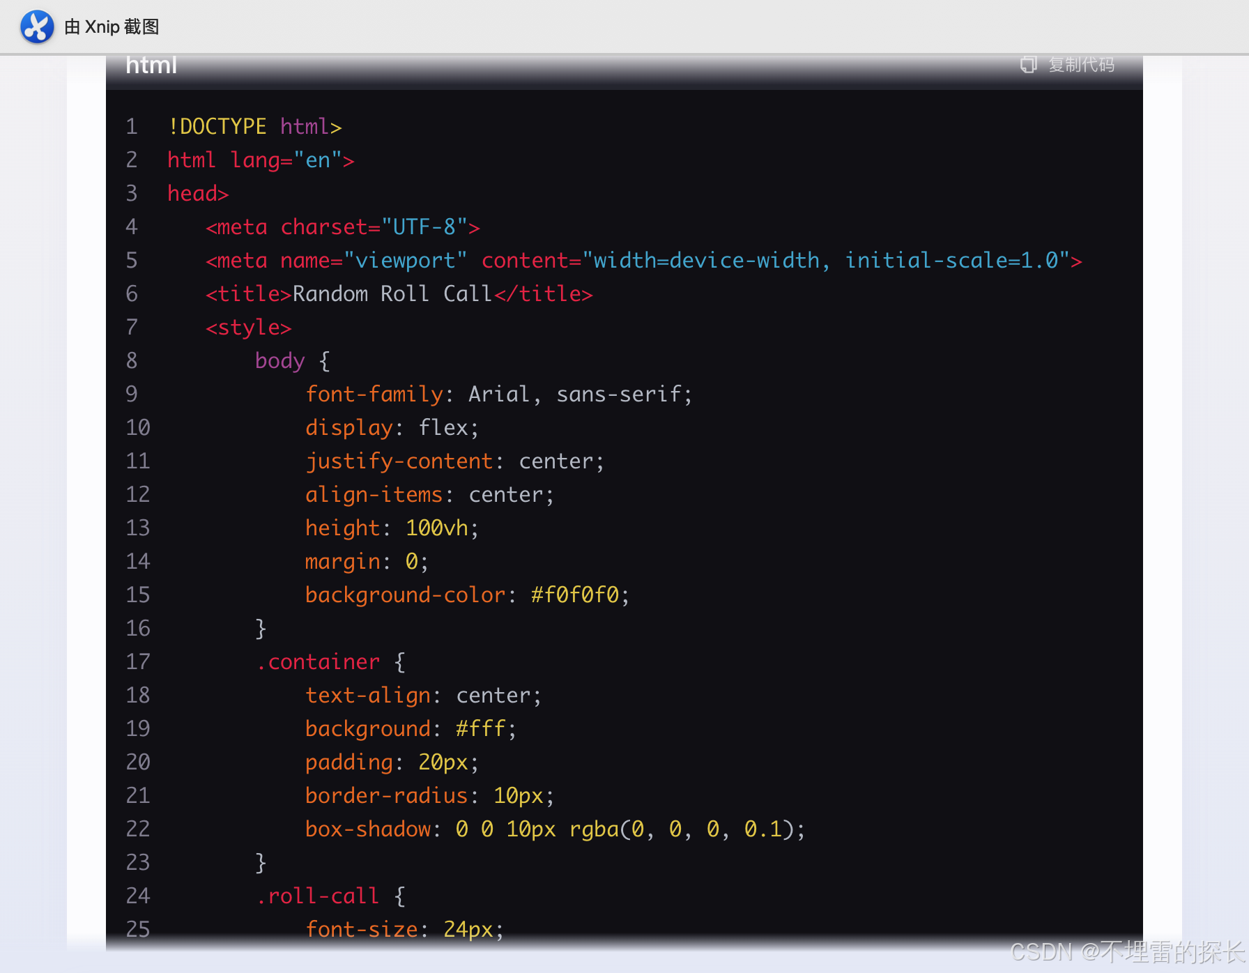Click justify-content: center; line
Screen dimensions: 1249x973
(455, 461)
